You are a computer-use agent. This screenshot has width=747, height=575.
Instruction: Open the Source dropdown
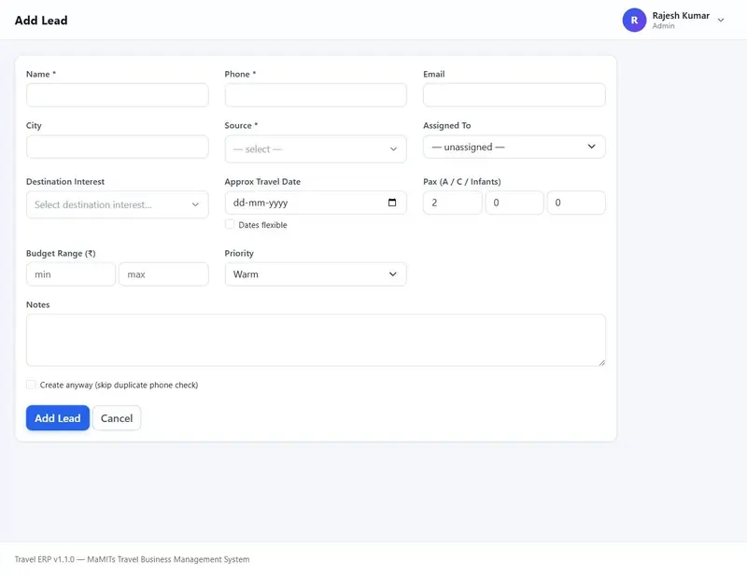316,149
